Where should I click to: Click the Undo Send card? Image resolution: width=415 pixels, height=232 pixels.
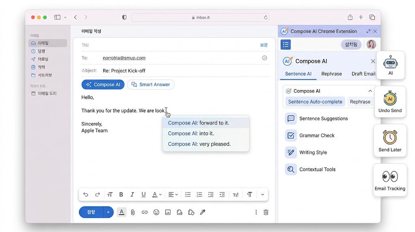pyautogui.click(x=390, y=101)
